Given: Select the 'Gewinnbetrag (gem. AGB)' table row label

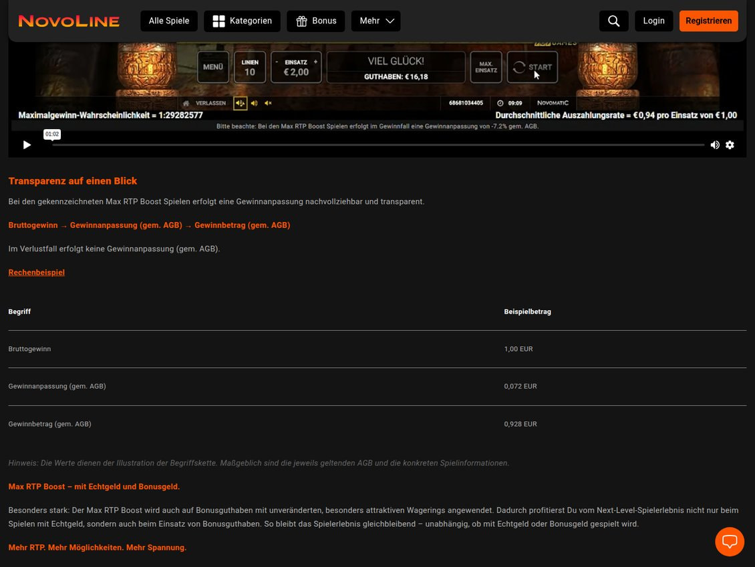Looking at the screenshot, I should tap(49, 424).
